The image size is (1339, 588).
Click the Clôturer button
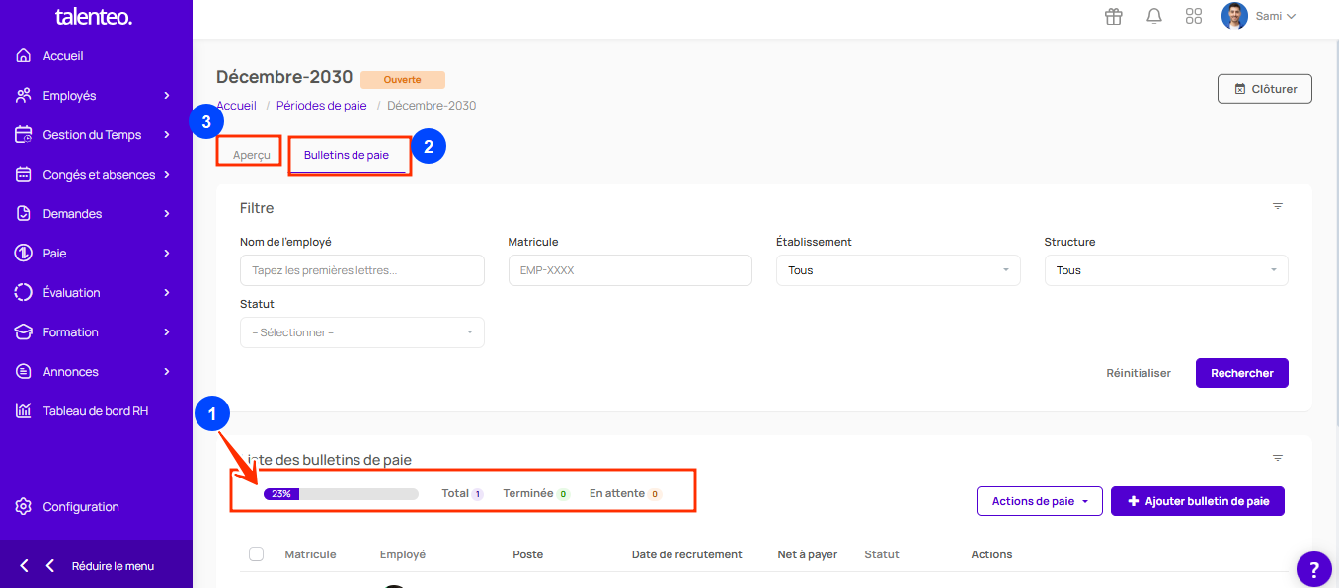click(x=1264, y=89)
